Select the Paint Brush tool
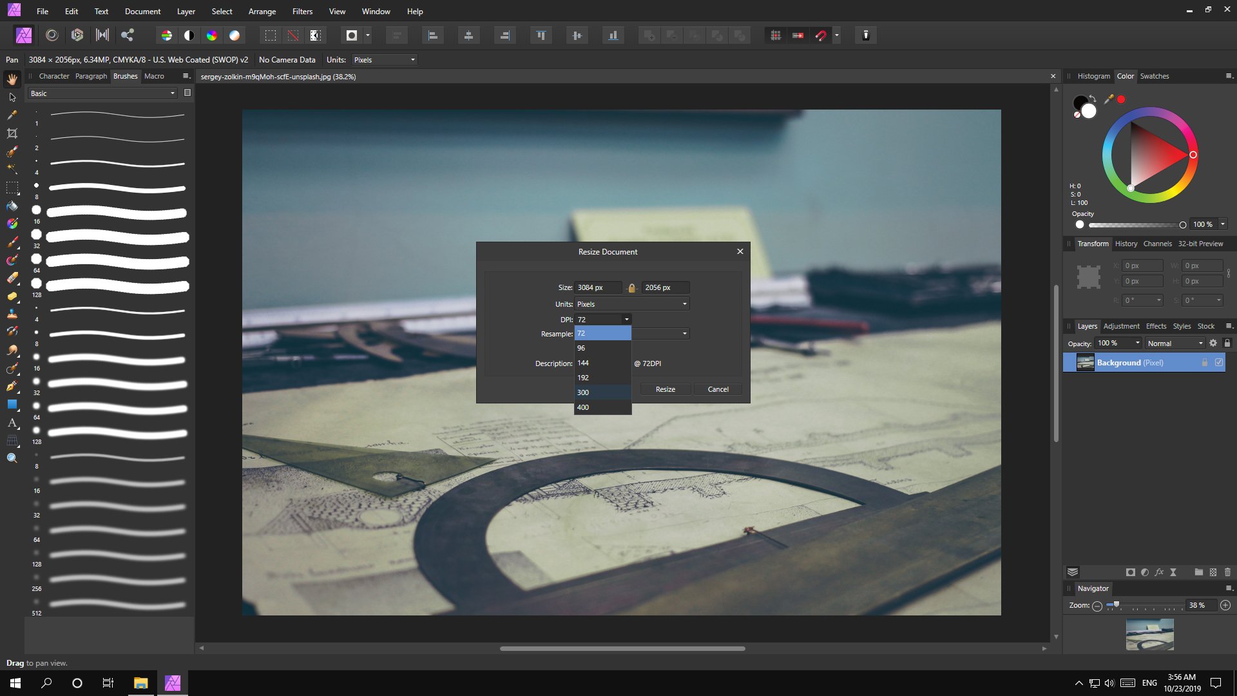The image size is (1237, 696). [x=12, y=242]
